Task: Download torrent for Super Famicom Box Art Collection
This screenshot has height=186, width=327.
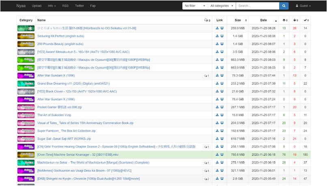Action: 217,131
